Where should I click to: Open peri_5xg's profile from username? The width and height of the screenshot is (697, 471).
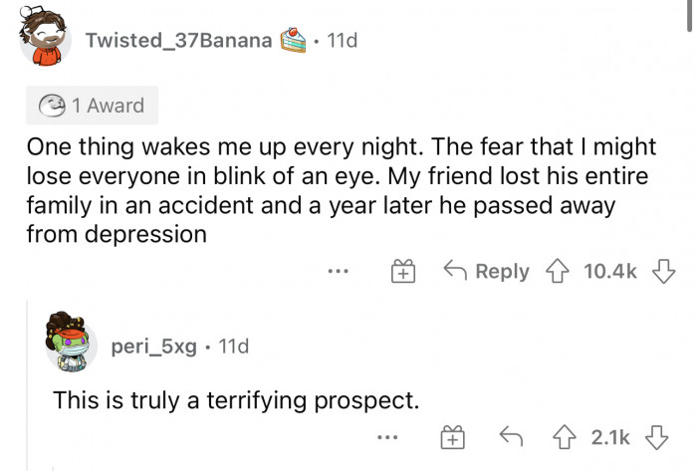pos(153,347)
